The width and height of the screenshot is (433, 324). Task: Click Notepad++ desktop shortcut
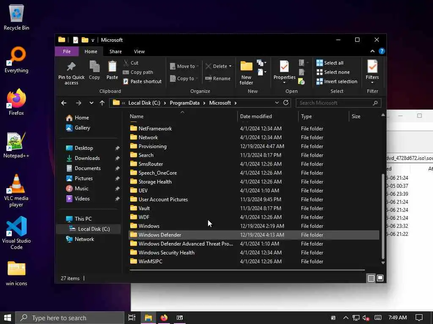click(x=16, y=145)
